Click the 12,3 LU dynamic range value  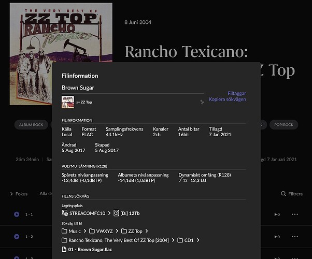point(198,180)
